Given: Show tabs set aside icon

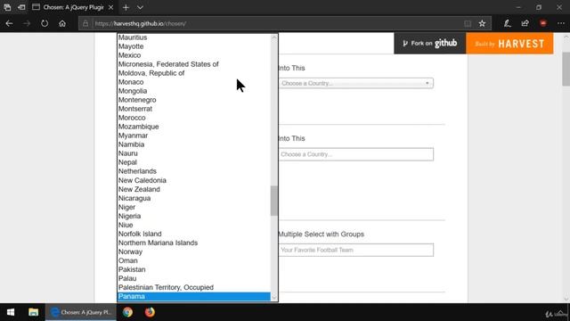Looking at the screenshot, I should coord(7,7).
